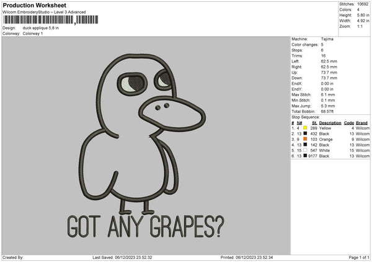The image size is (372, 262).
Task: Select the 'Colorway 1' value
Action: (x=33, y=33)
